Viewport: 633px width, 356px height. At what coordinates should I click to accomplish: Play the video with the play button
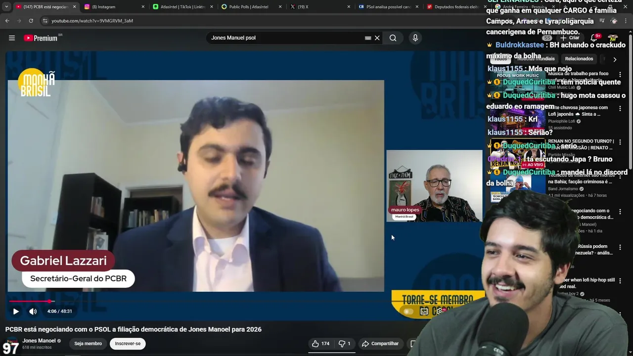point(16,311)
